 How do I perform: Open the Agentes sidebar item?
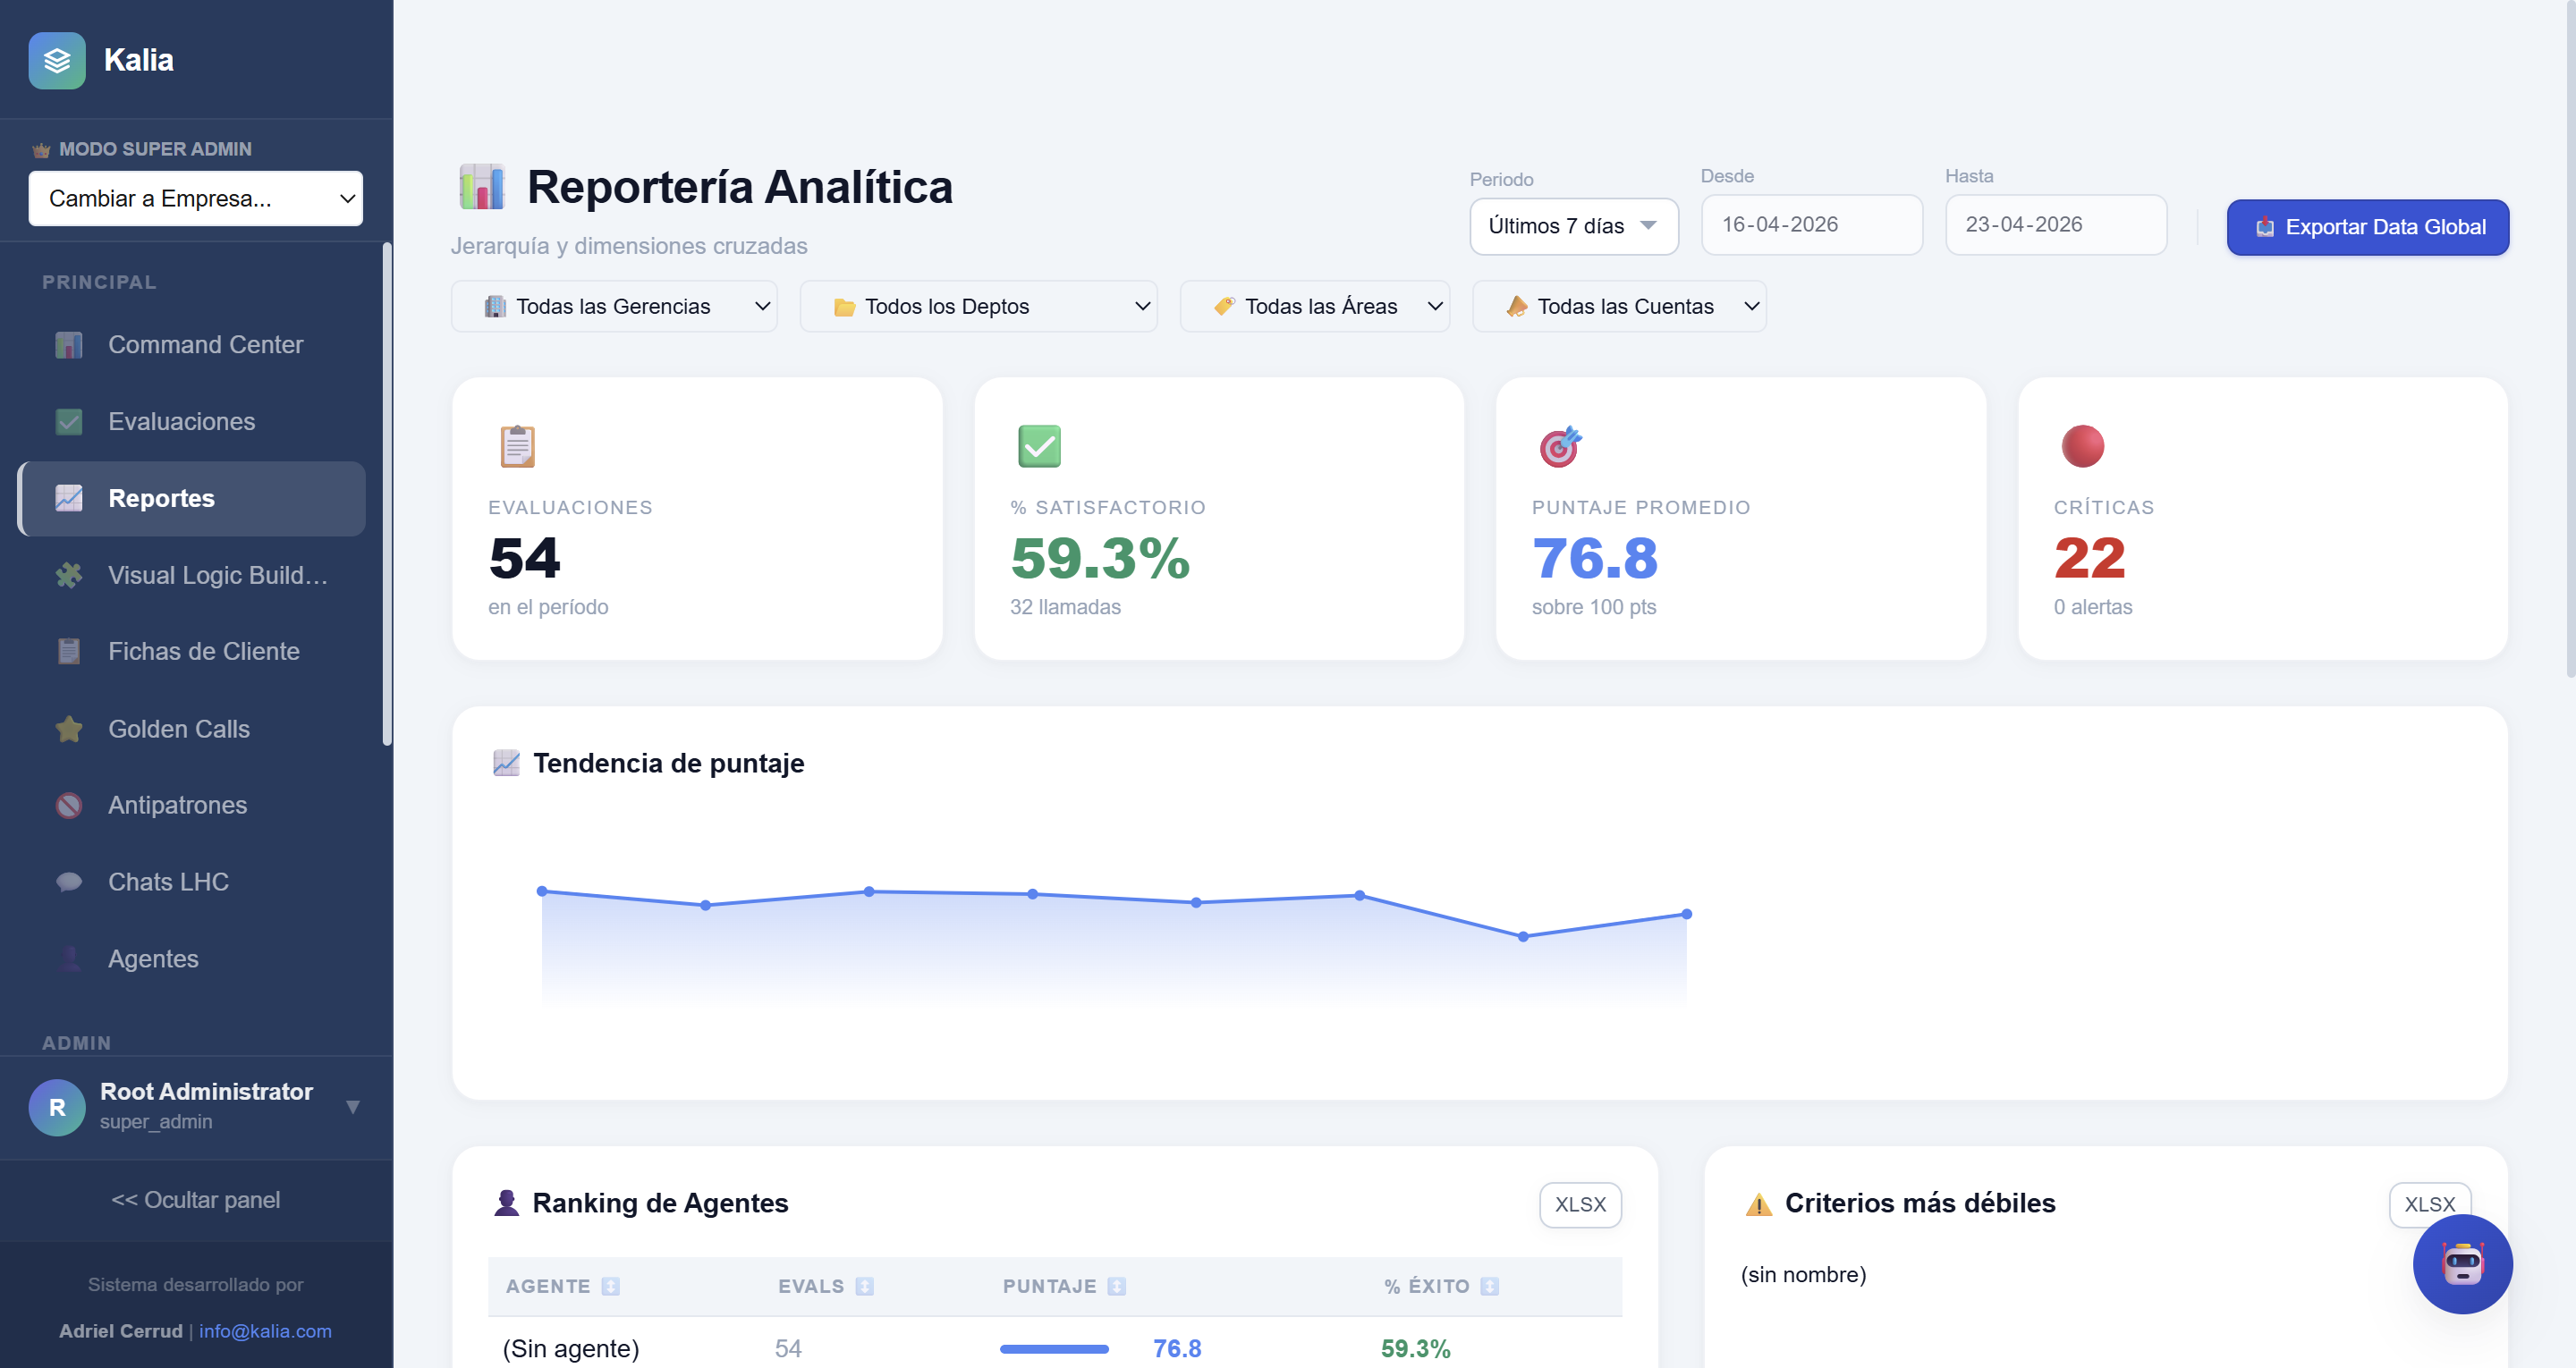point(153,959)
